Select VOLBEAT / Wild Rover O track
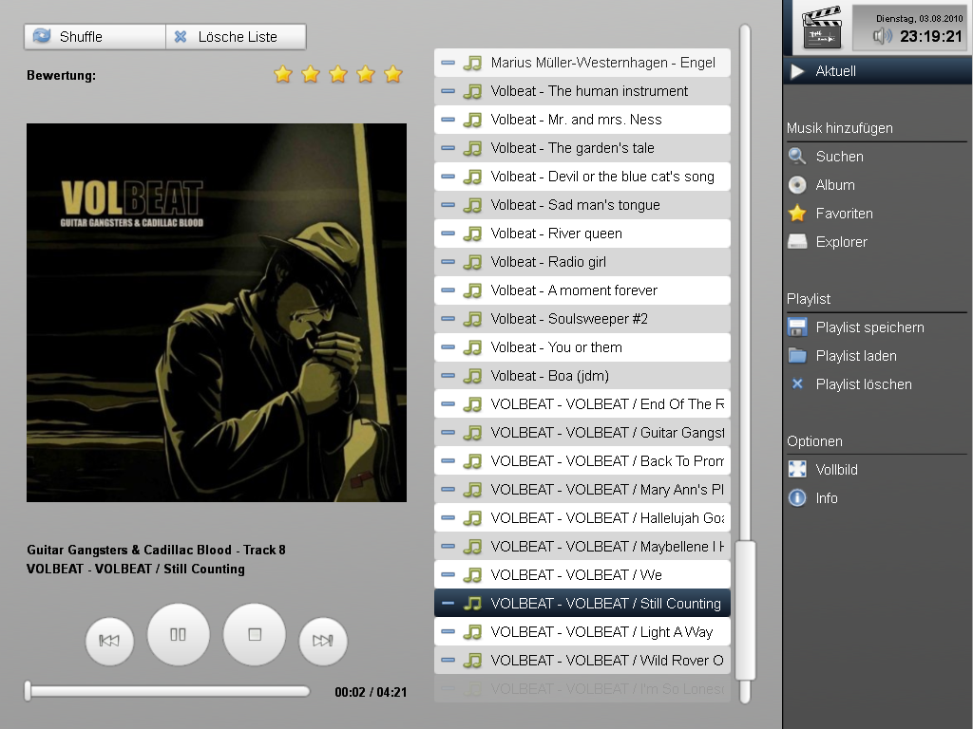Viewport: 973px width, 729px height. (582, 661)
